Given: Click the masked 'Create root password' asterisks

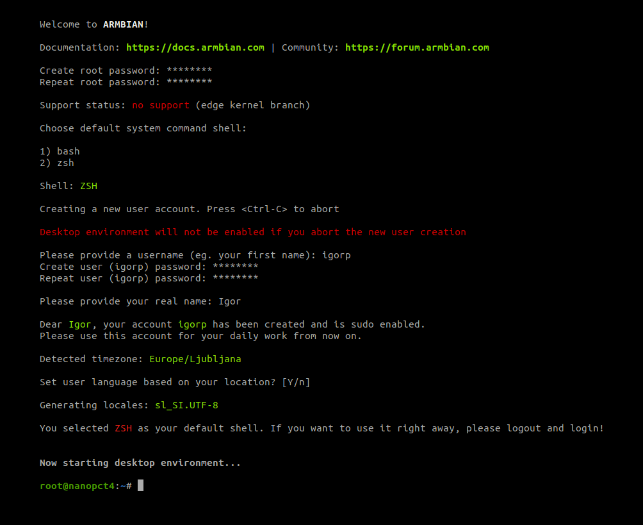Looking at the screenshot, I should pyautogui.click(x=190, y=70).
